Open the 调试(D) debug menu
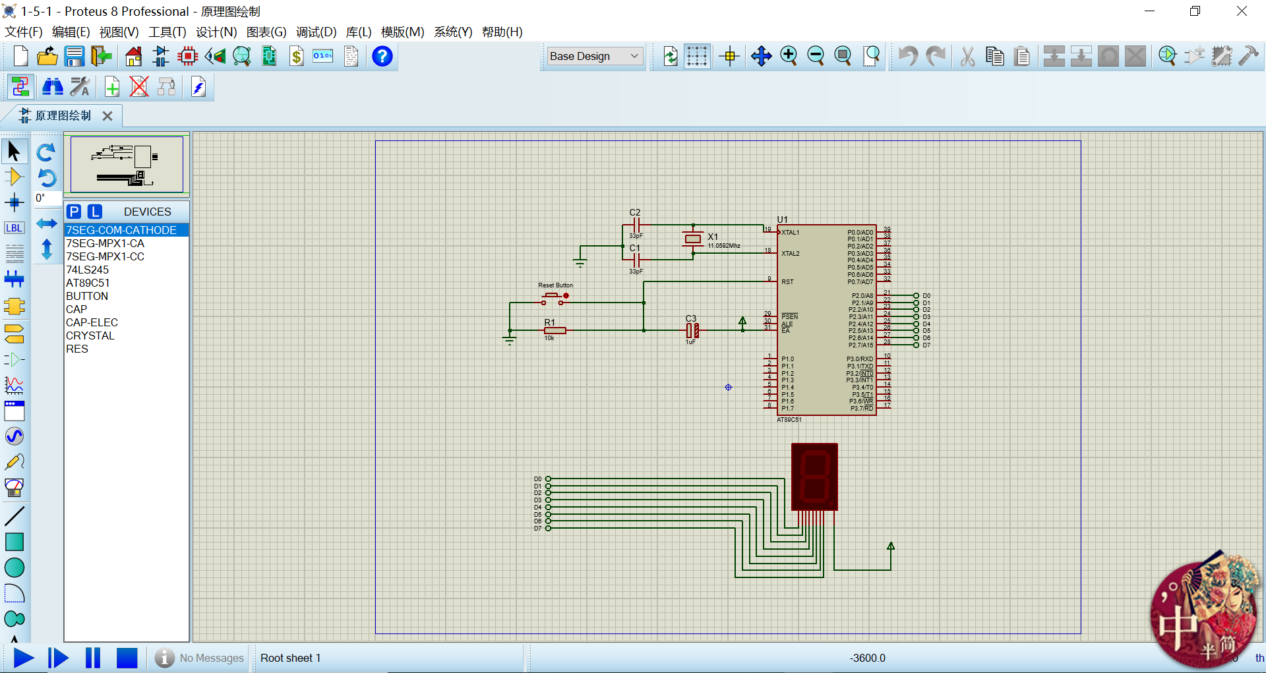Viewport: 1266px width, 673px height. [316, 32]
